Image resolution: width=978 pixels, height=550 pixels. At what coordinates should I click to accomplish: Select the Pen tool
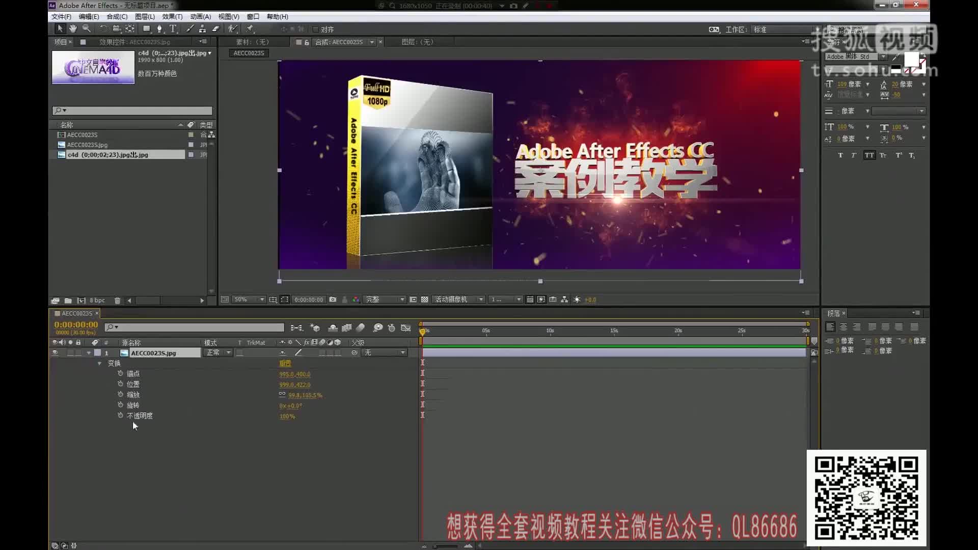[x=160, y=29]
